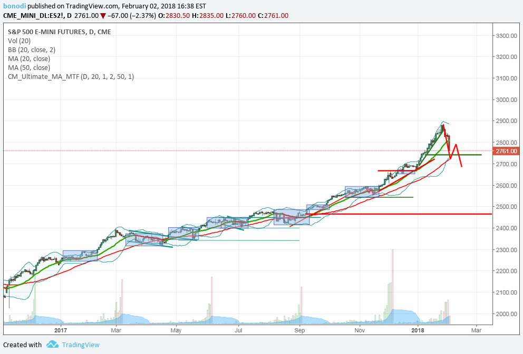
Task: Click the 3300.00 price axis label
Action: click(x=506, y=36)
